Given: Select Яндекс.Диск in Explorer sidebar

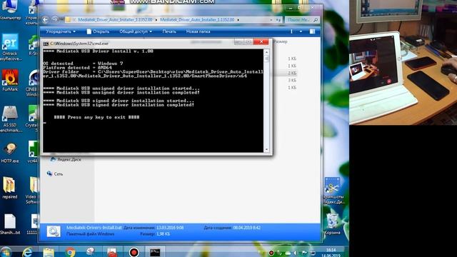Looking at the screenshot, I should [66, 159].
